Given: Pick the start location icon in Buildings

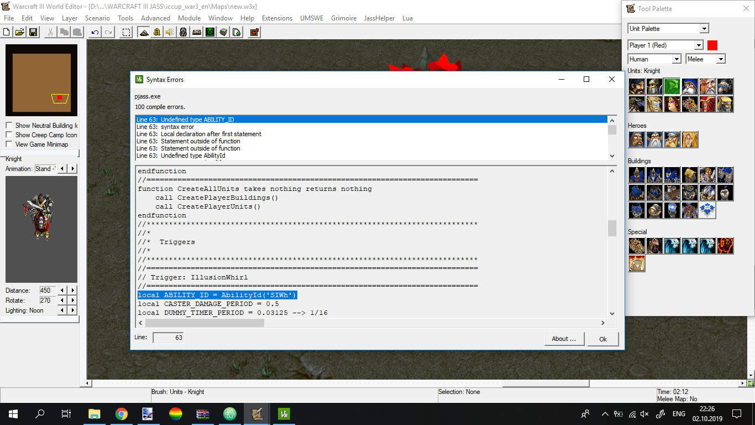Looking at the screenshot, I should [707, 210].
